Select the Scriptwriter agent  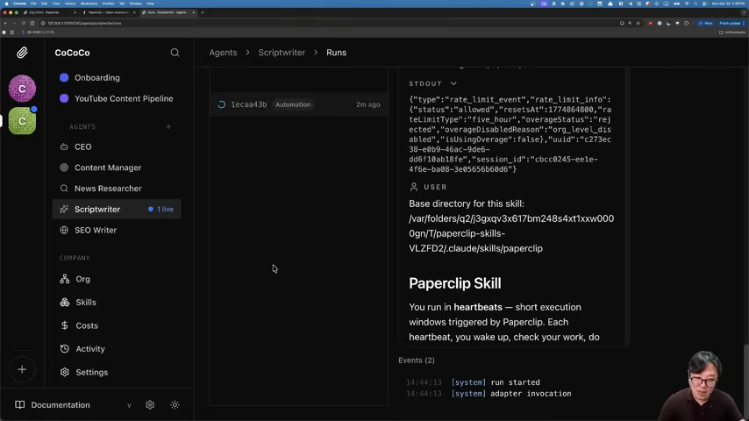97,210
